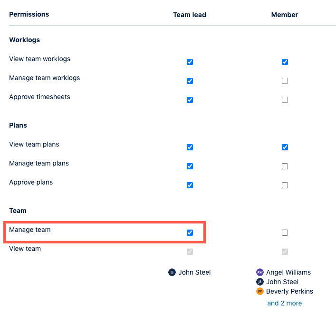Enable Member Manage team worklogs
This screenshot has width=336, height=314.
coord(285,81)
